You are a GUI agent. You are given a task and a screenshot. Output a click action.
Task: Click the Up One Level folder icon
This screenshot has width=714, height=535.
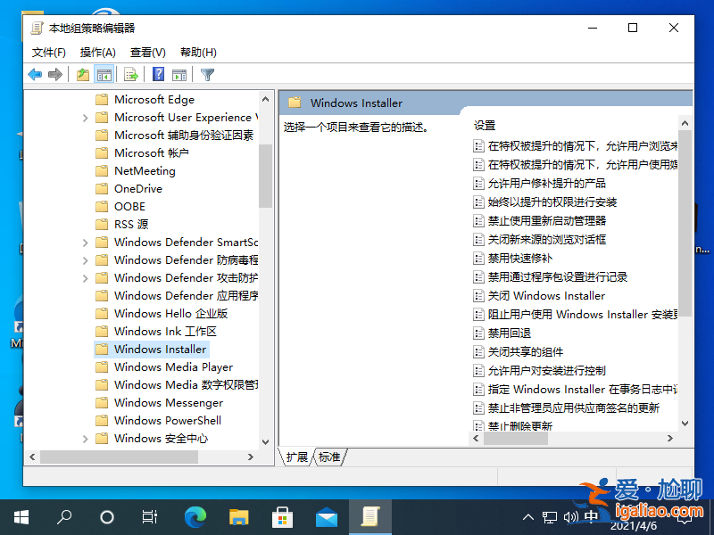pyautogui.click(x=82, y=74)
